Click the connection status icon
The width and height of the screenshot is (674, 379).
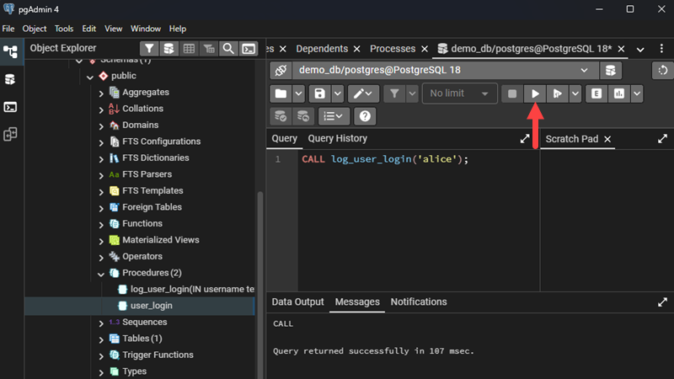coord(281,71)
